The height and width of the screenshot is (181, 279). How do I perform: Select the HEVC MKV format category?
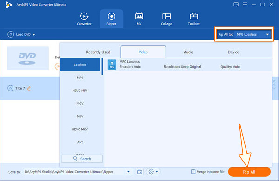(x=80, y=129)
